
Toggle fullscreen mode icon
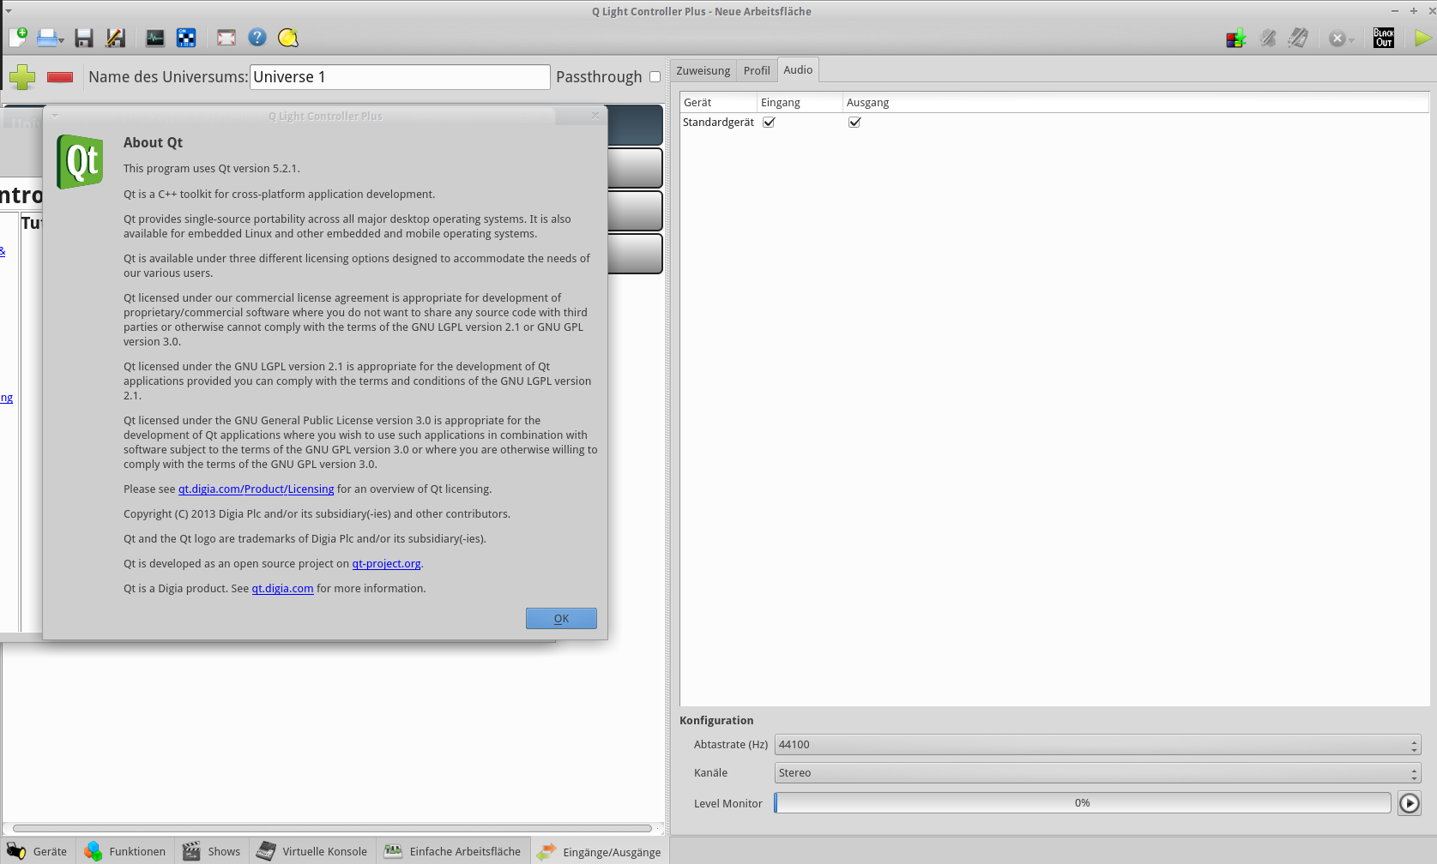pos(226,38)
